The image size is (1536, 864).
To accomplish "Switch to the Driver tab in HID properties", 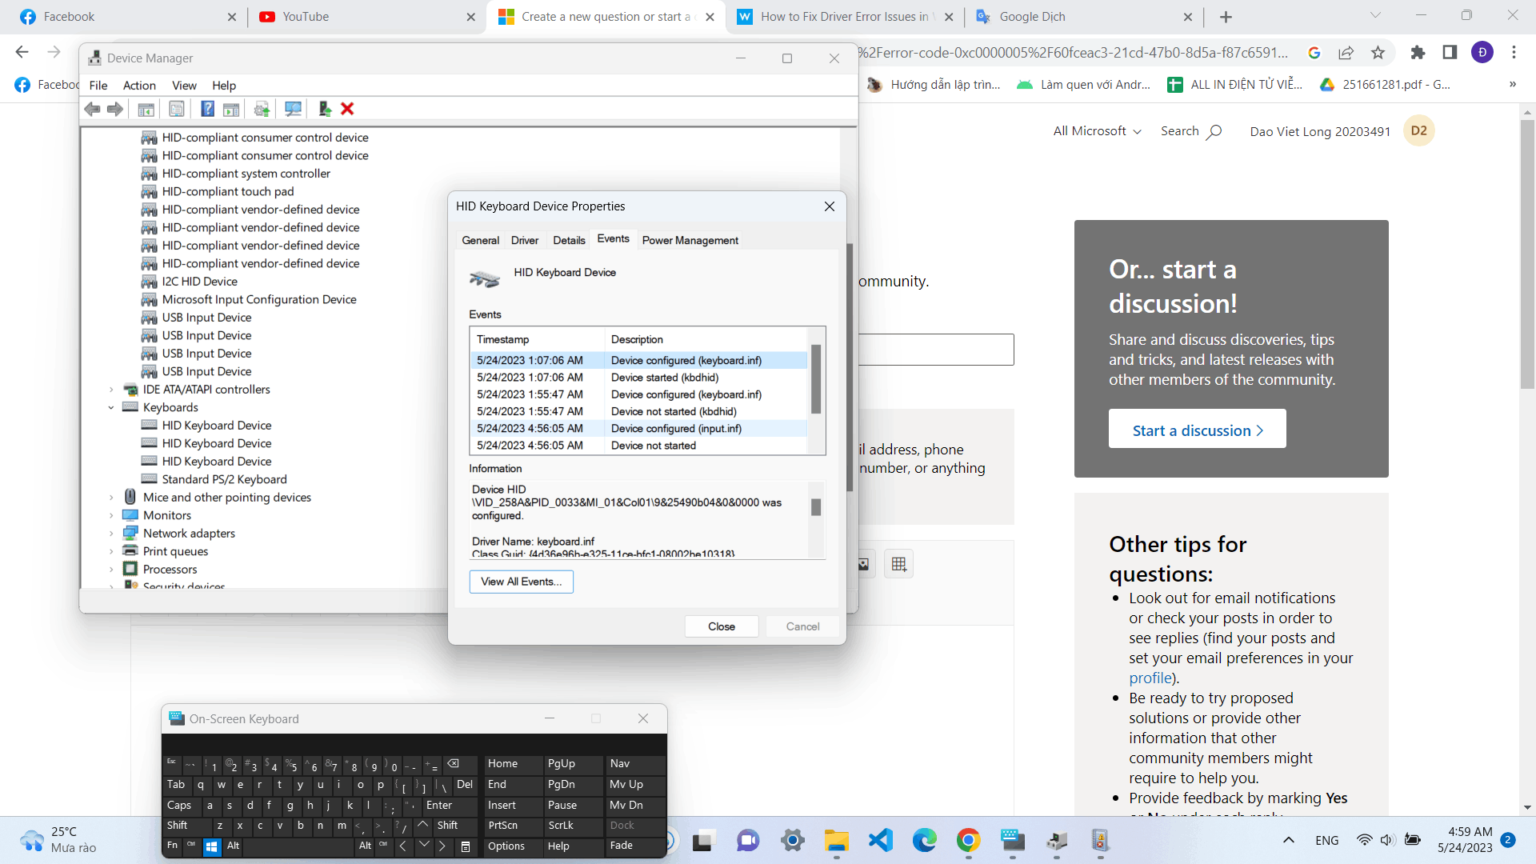I will click(524, 239).
